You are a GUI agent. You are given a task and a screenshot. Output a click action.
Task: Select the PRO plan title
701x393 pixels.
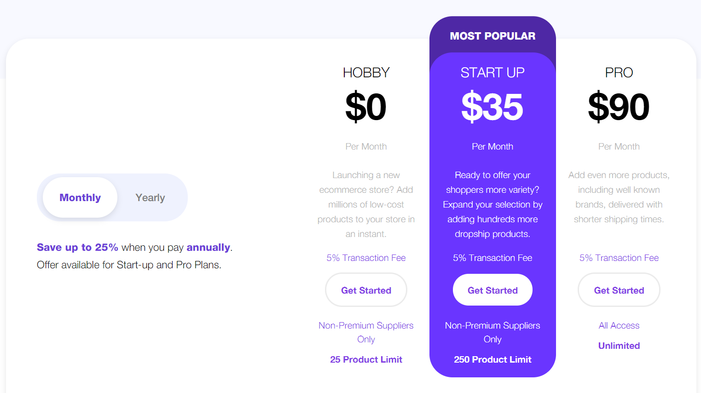point(619,73)
